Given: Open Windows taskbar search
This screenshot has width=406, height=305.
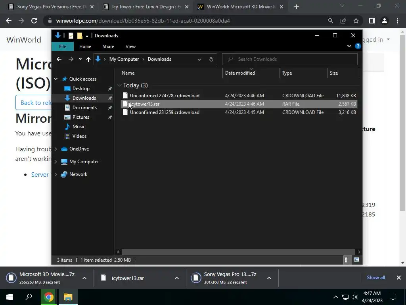Looking at the screenshot, I should click(29, 297).
